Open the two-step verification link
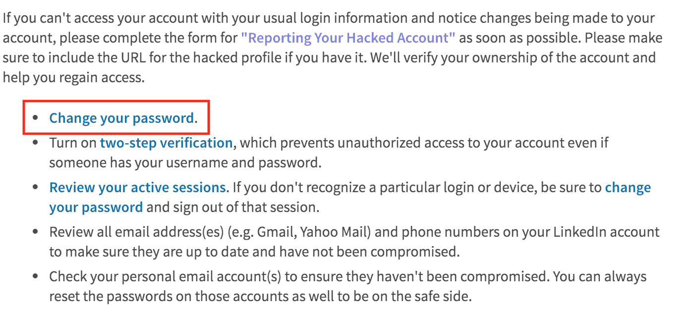Screen dimensions: 692x313 coord(166,143)
